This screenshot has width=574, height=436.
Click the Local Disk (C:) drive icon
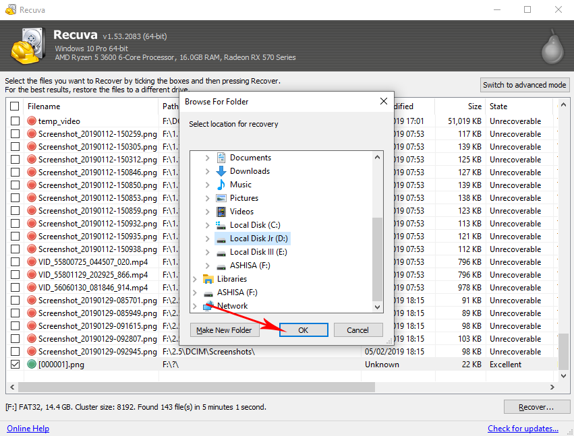pyautogui.click(x=221, y=225)
